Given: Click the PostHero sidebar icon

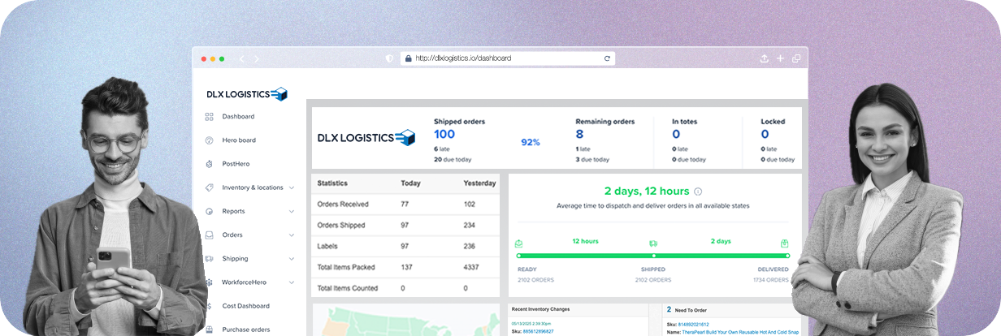Looking at the screenshot, I should pyautogui.click(x=210, y=164).
